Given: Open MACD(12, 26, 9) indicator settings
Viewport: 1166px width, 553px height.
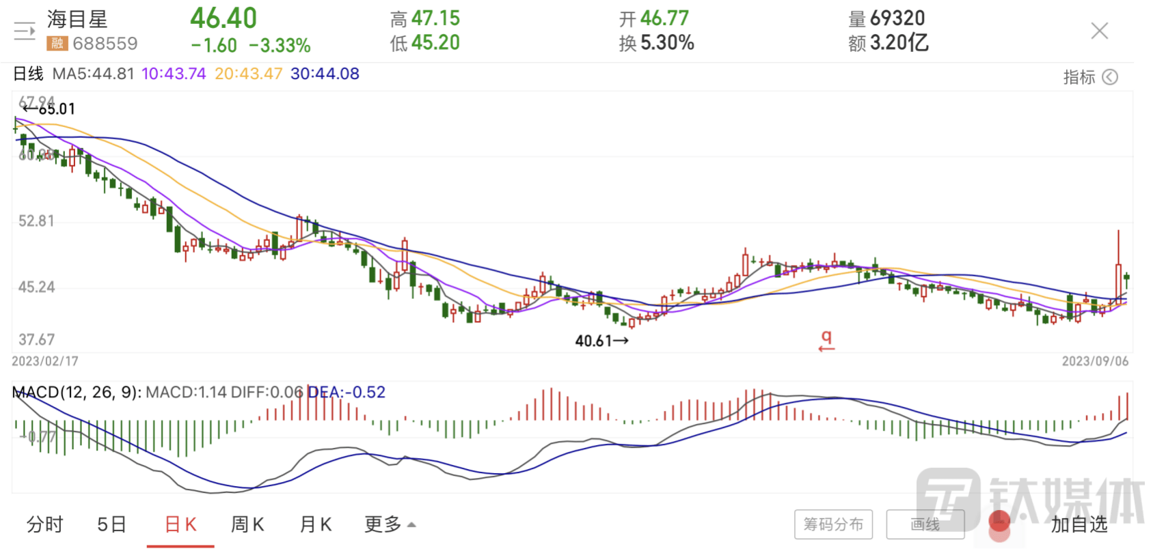Looking at the screenshot, I should coord(77,393).
